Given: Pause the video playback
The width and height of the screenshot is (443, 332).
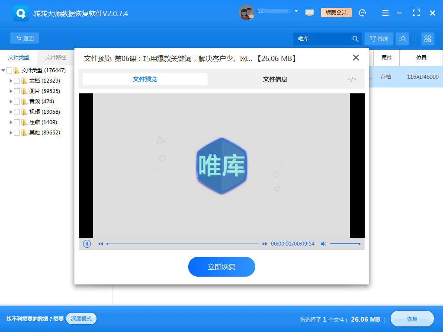Looking at the screenshot, I should [x=87, y=244].
